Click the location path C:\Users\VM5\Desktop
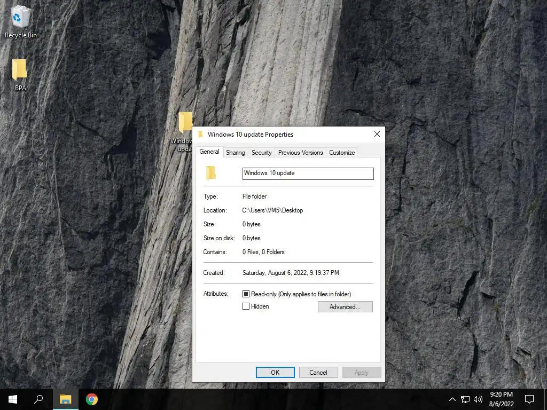 (272, 210)
